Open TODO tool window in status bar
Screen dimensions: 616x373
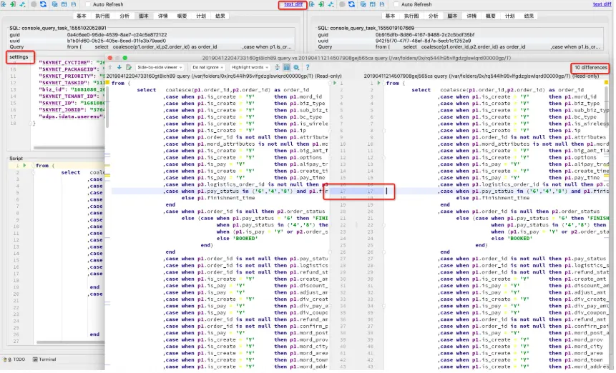pyautogui.click(x=14, y=359)
